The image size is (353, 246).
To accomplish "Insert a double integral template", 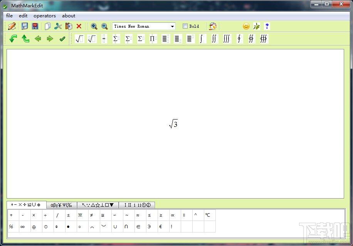I will tap(214, 39).
